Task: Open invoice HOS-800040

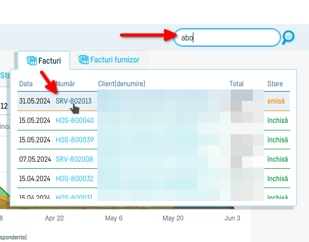Action: (x=75, y=120)
